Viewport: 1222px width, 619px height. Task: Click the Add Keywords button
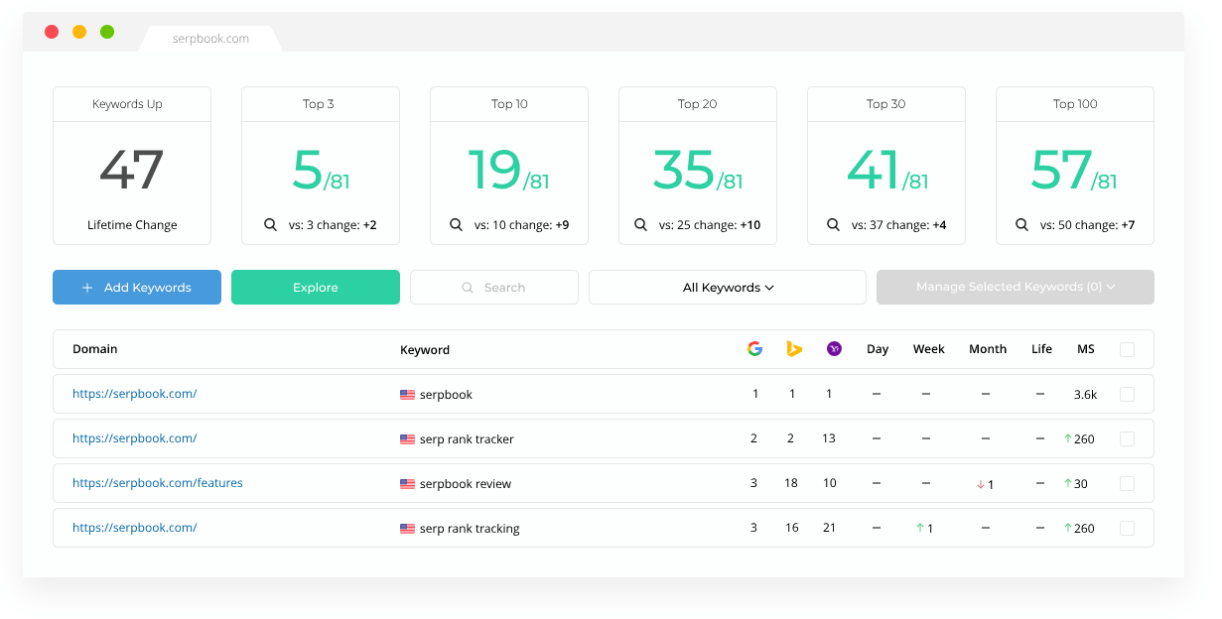click(137, 287)
